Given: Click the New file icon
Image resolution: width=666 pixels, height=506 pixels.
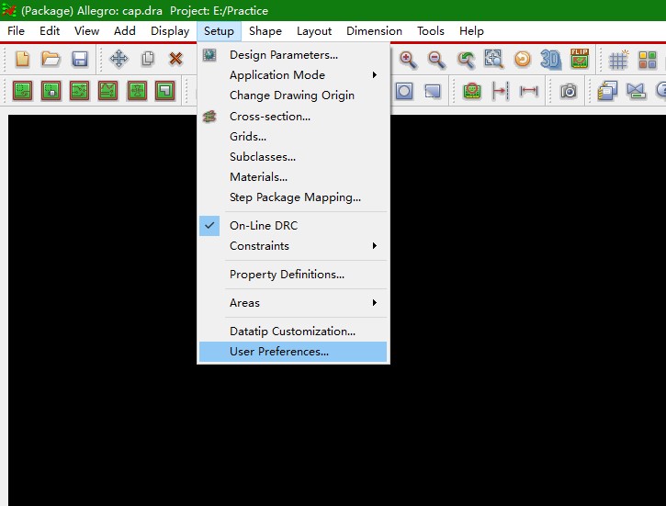Looking at the screenshot, I should click(x=23, y=59).
